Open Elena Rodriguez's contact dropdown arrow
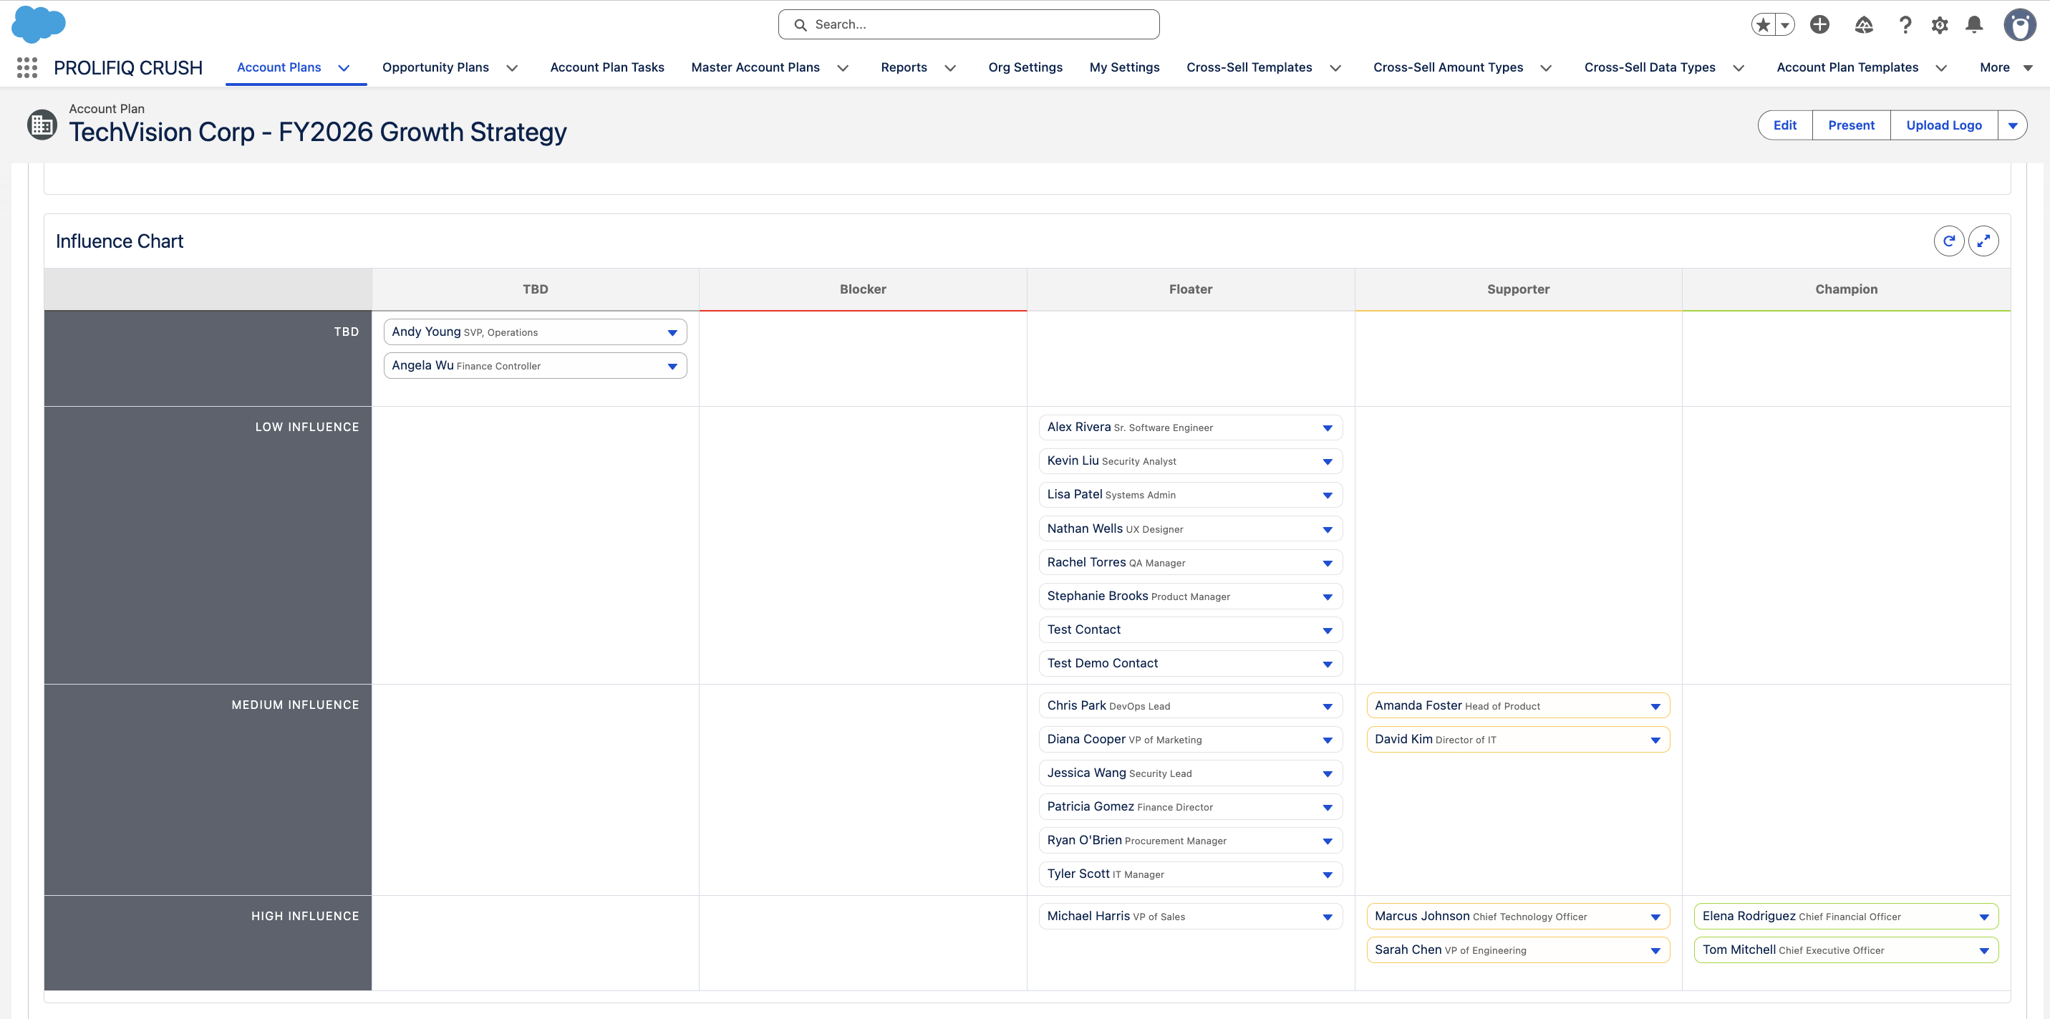This screenshot has height=1019, width=2050. [1984, 917]
